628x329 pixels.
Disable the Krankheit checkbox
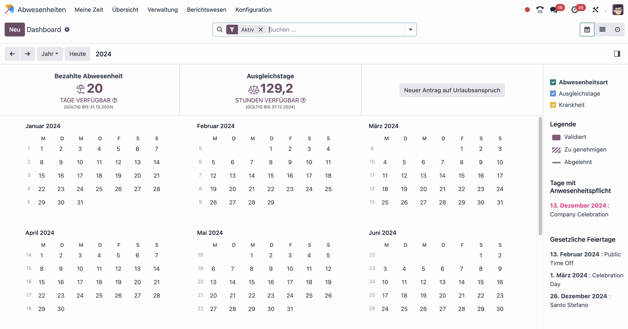(x=553, y=105)
